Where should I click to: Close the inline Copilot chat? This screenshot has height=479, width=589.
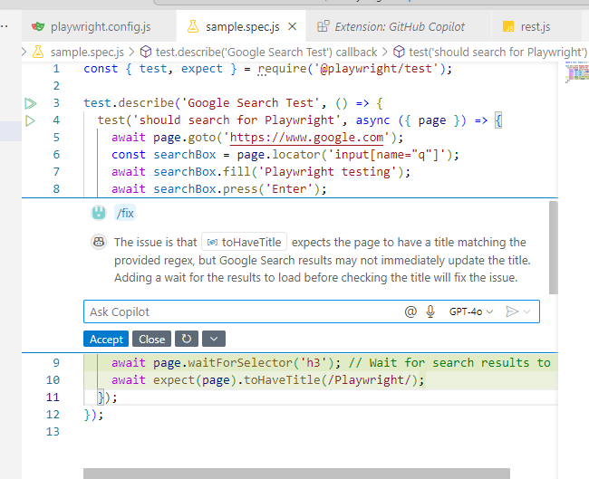tap(151, 339)
